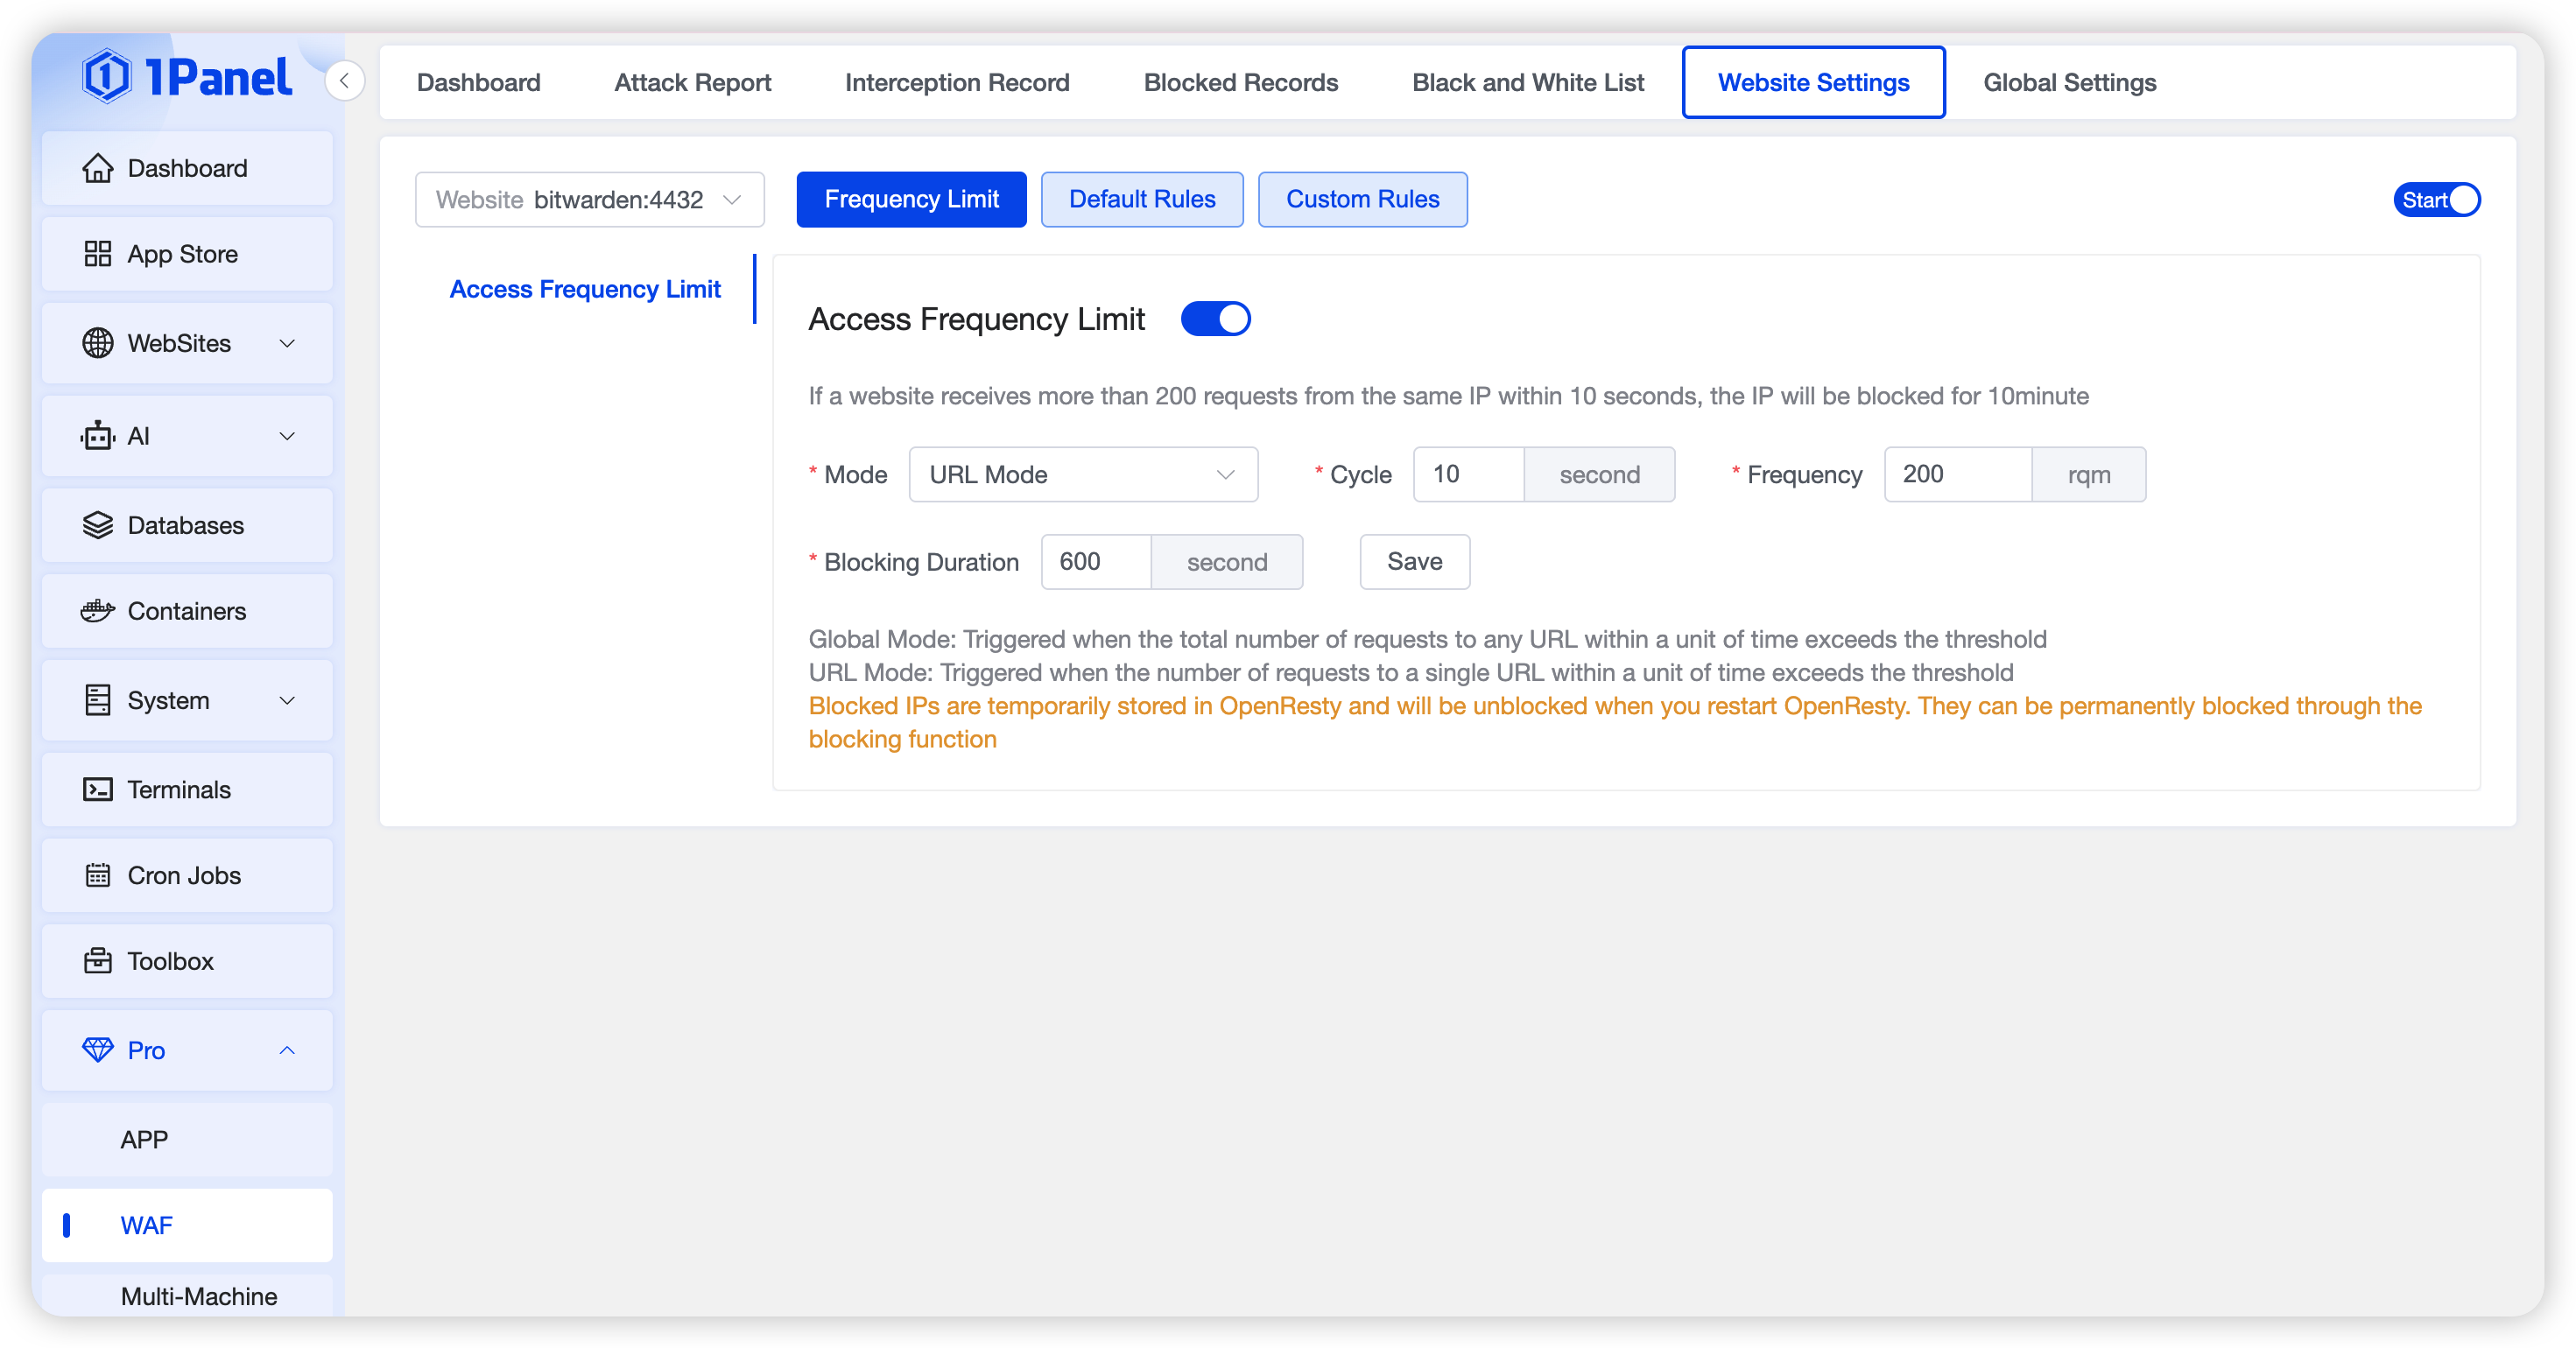This screenshot has height=1348, width=2576.
Task: Open App Store via its grid icon
Action: point(97,254)
